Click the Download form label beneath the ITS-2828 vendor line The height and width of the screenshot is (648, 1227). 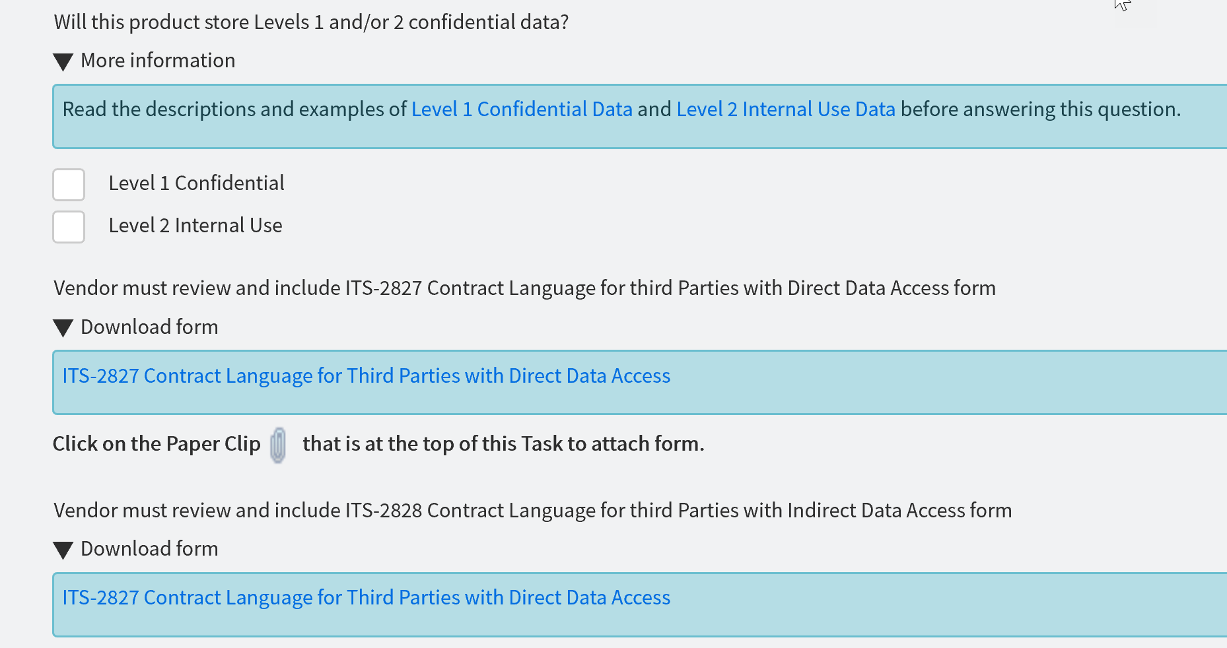(x=149, y=549)
